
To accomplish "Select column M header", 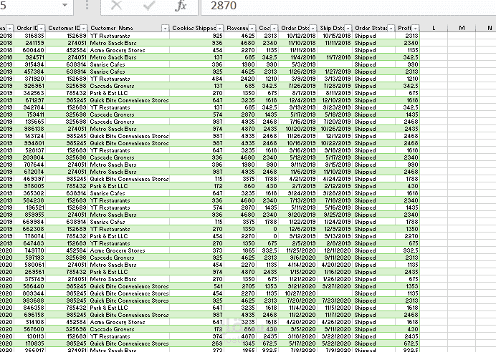I will pyautogui.click(x=462, y=28).
